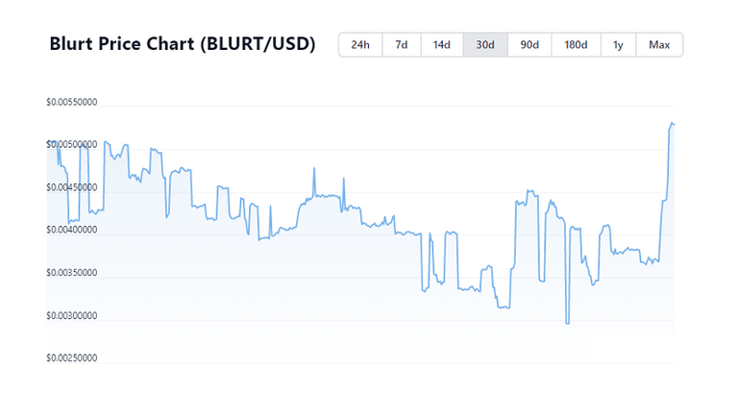Switch to the 180d range
This screenshot has width=738, height=415.
(x=577, y=45)
